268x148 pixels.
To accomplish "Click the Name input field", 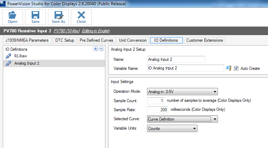I will (x=176, y=59).
